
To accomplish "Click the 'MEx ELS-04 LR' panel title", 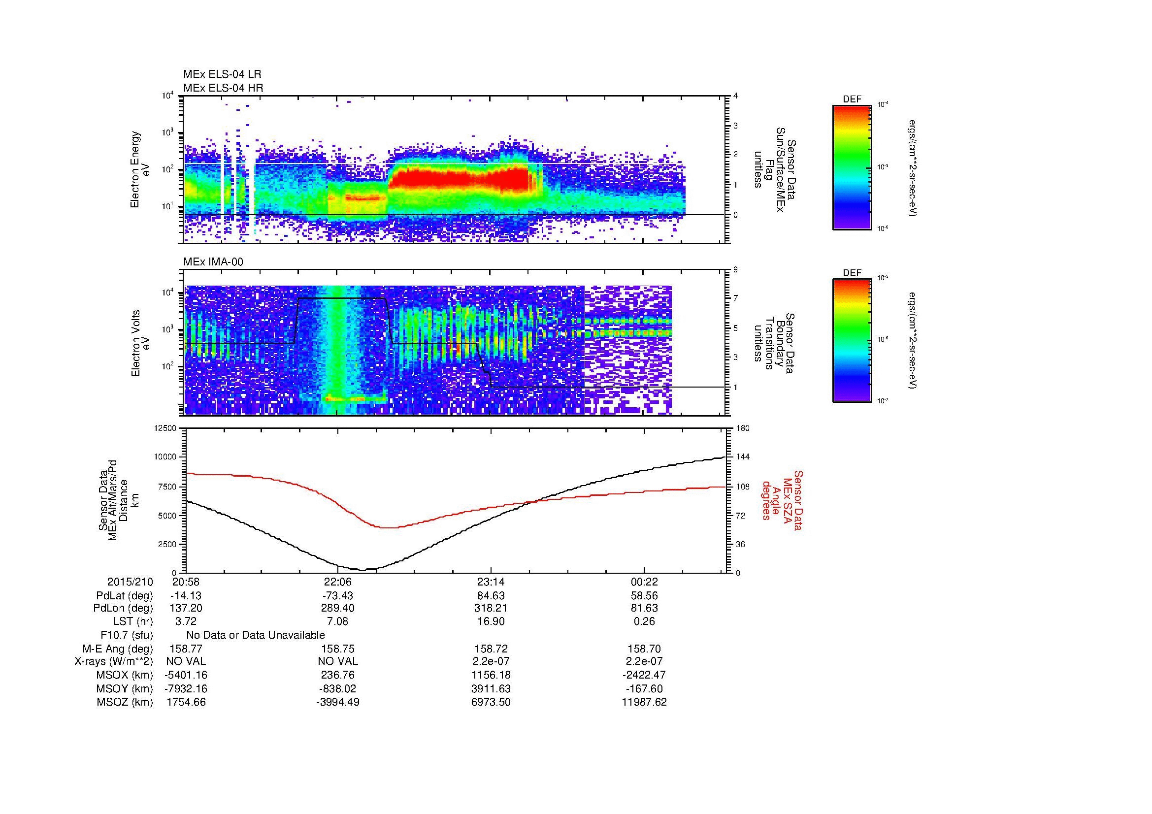I will [222, 74].
